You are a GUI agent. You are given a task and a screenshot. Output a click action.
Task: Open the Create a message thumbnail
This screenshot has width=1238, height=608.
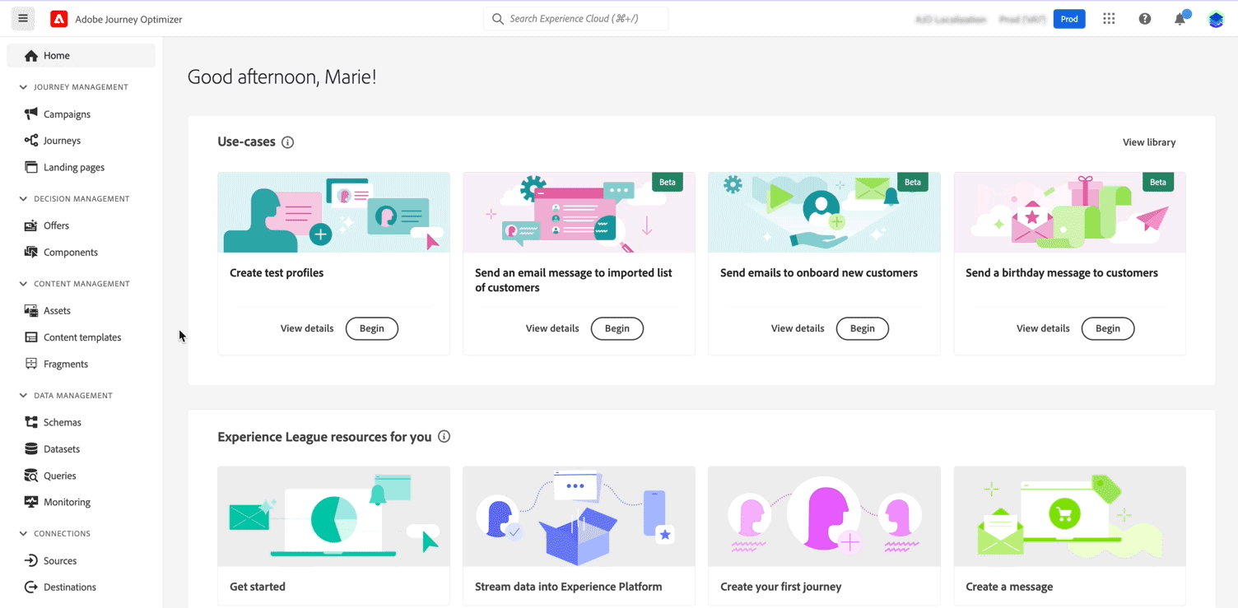[1069, 517]
